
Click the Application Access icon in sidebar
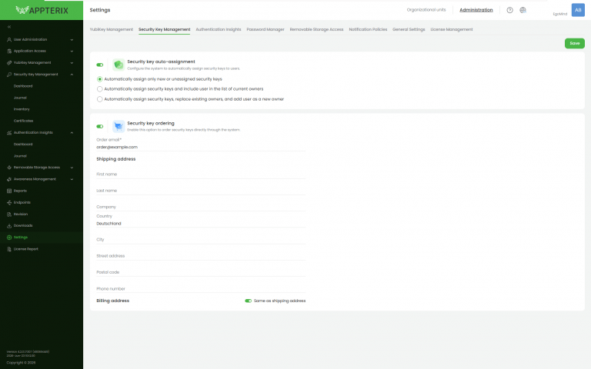click(9, 51)
